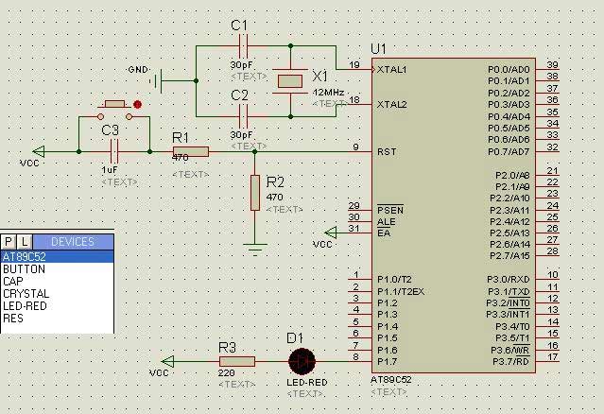The height and width of the screenshot is (414, 604).
Task: Click the C1 capacitor symbol
Action: 242,45
